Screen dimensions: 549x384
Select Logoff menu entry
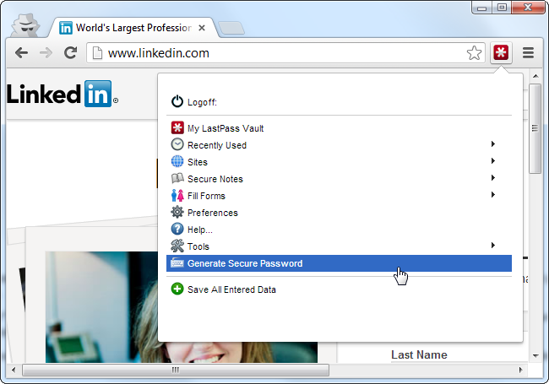click(339, 102)
